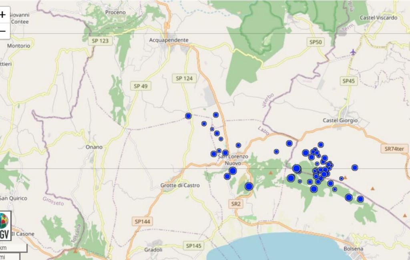Click the SP 123 road shield

pyautogui.click(x=100, y=41)
